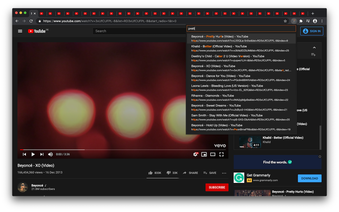Collapse the playlist panel chevron

point(314,48)
